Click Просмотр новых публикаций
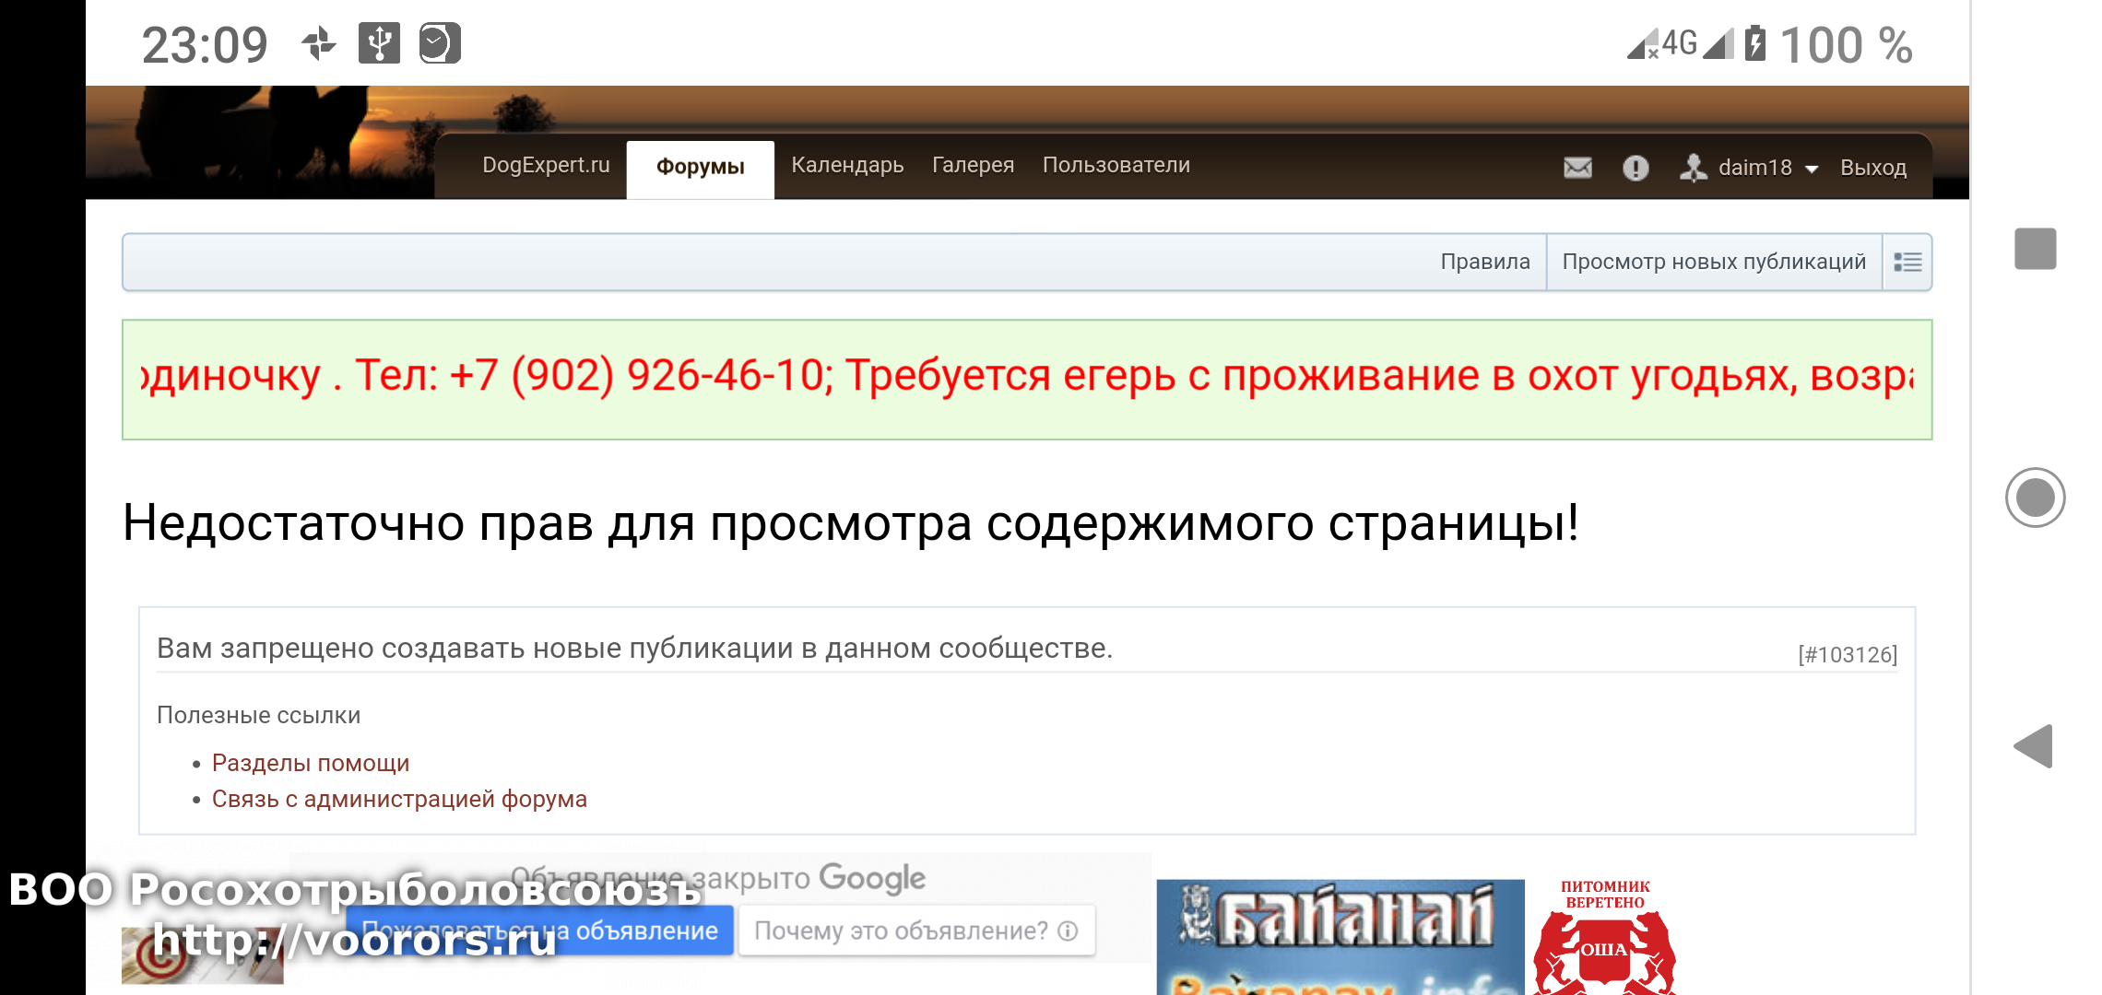The image size is (2102, 995). pyautogui.click(x=1713, y=263)
